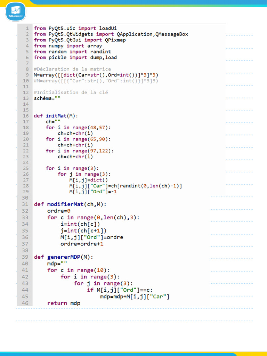Click 'range(0,len(ch),3)' on line 33
The image size is (267, 356).
coord(107,218)
